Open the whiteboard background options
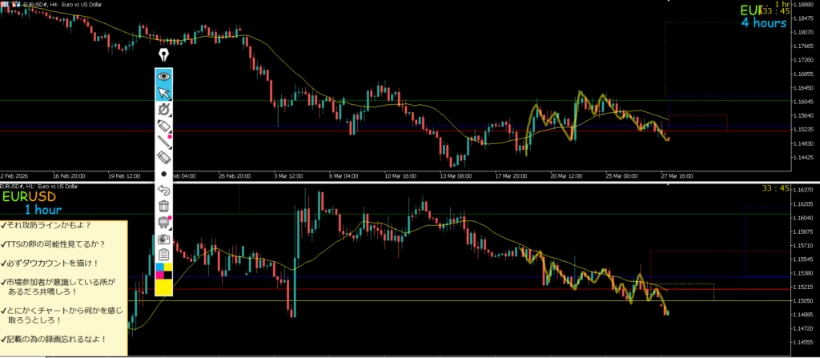The height and width of the screenshot is (358, 820). [164, 222]
